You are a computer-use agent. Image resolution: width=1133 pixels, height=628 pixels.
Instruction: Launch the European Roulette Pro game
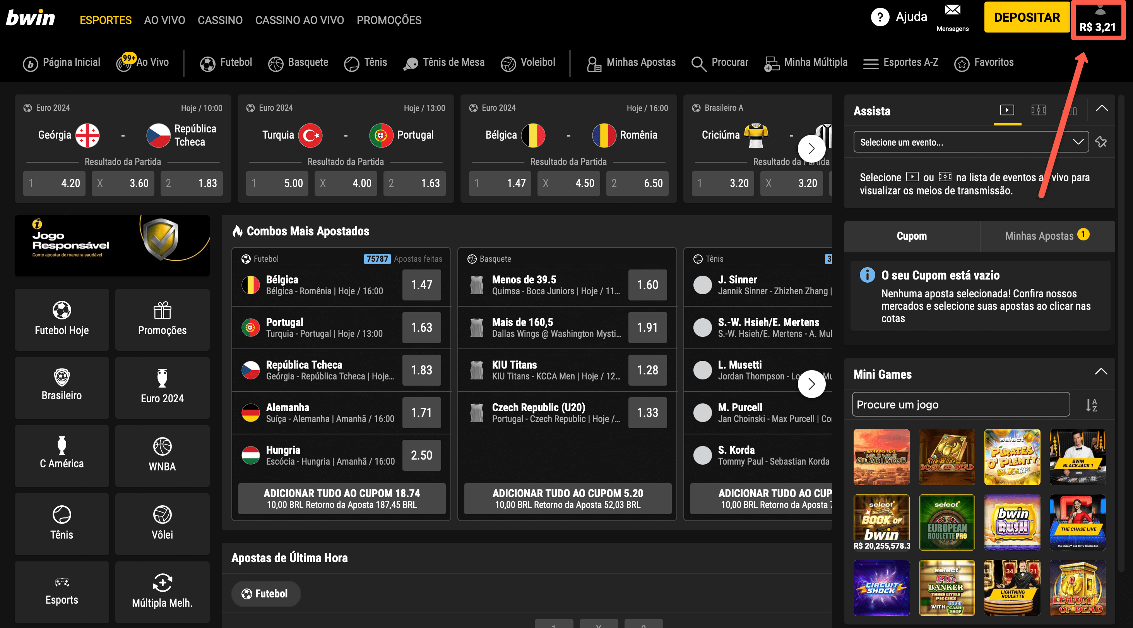click(946, 522)
